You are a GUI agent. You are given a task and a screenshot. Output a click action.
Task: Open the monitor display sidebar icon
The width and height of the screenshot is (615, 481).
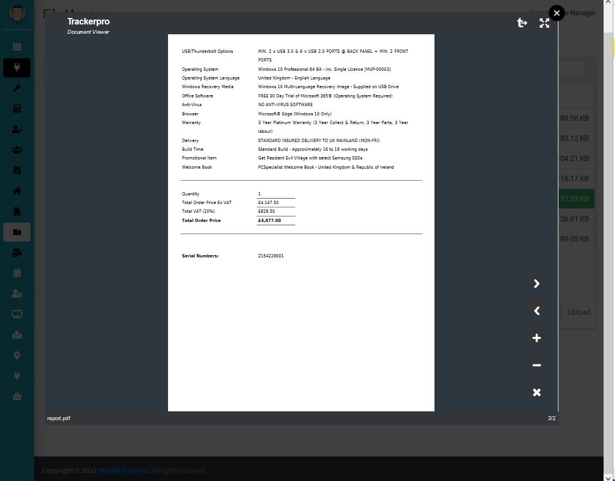pyautogui.click(x=17, y=314)
